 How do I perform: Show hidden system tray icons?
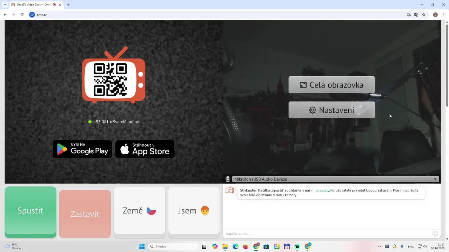click(379, 246)
